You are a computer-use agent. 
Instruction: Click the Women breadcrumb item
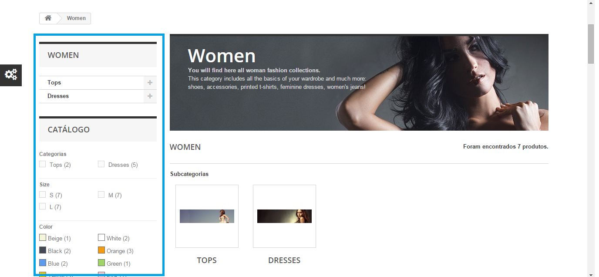(x=76, y=18)
